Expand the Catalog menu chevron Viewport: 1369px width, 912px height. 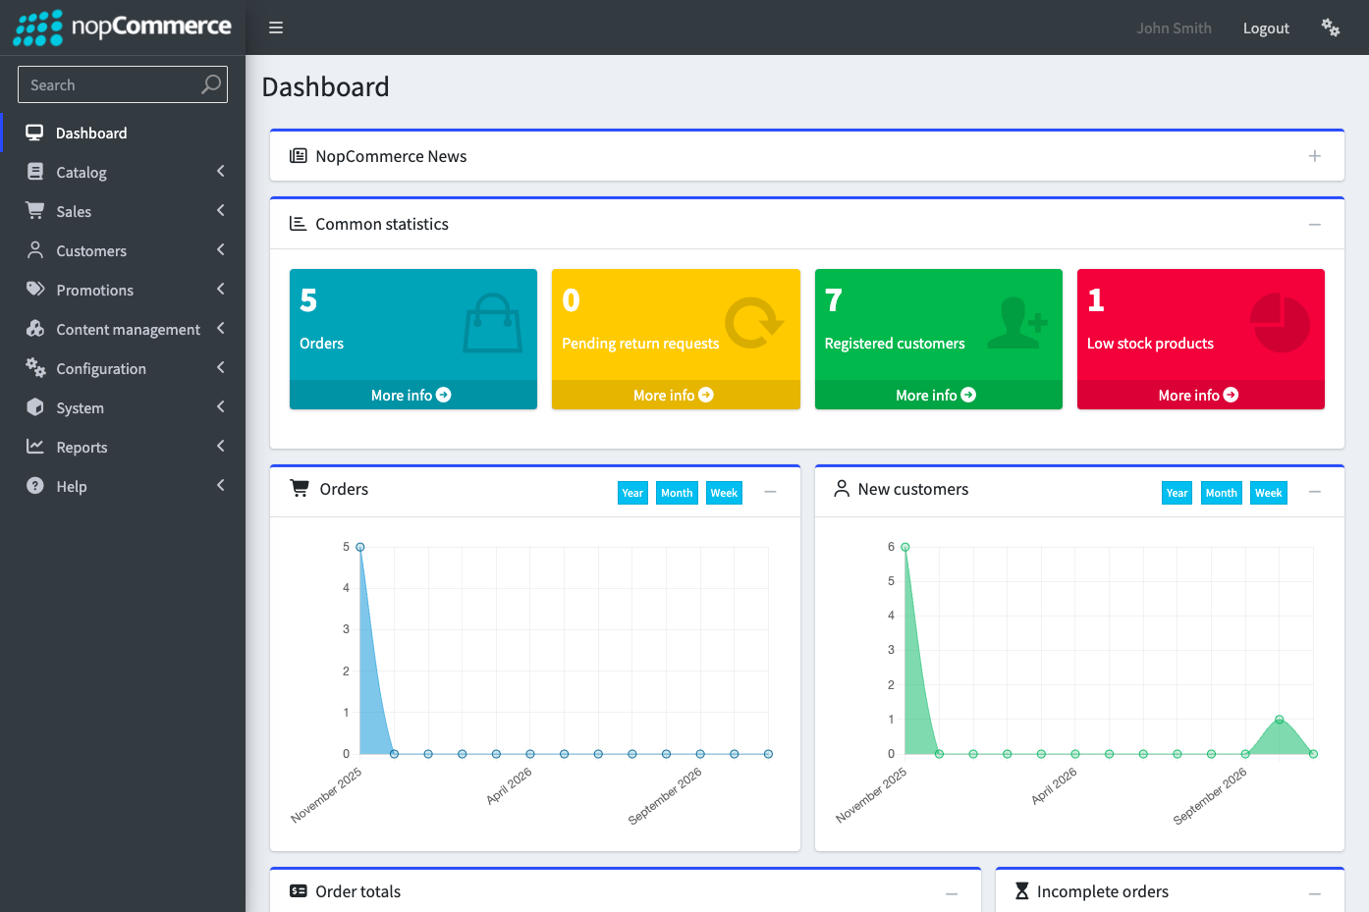(221, 171)
